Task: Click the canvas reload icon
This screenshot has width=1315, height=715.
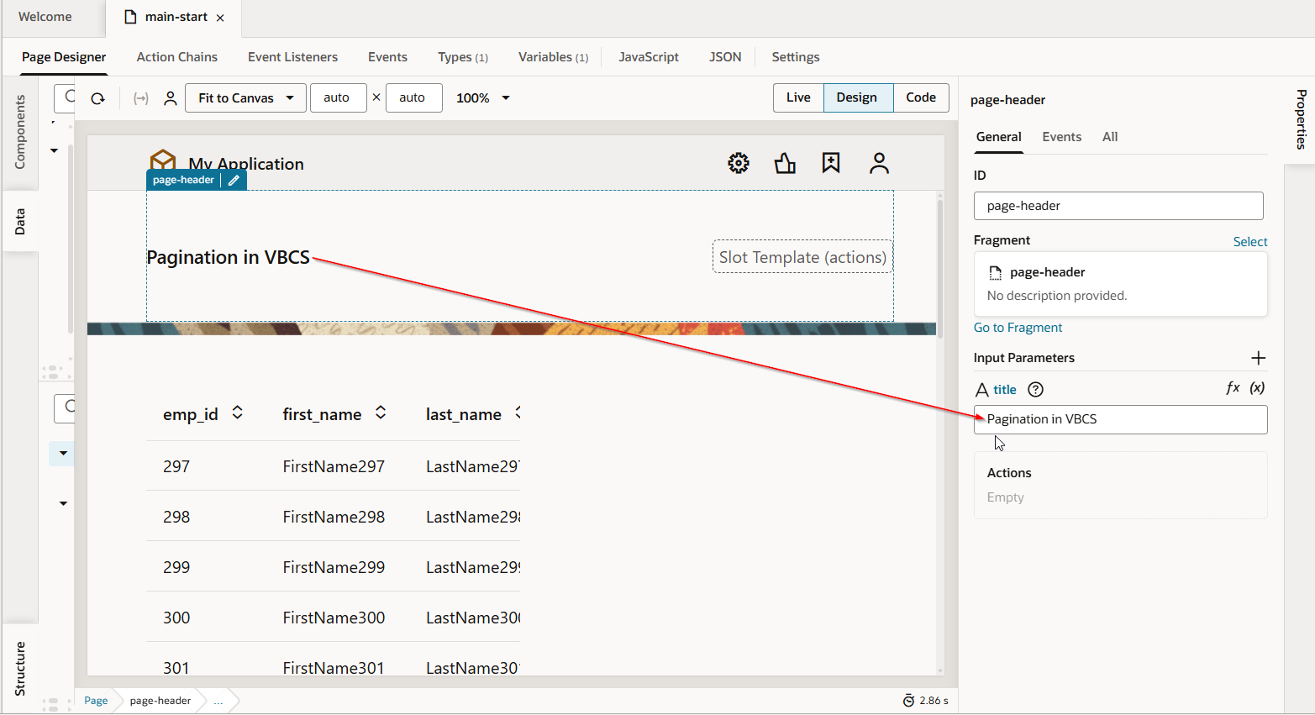Action: tap(98, 98)
